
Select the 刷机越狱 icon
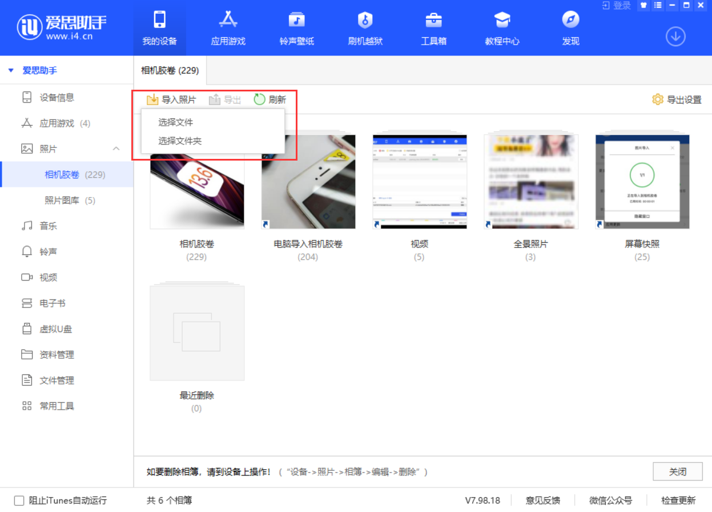[365, 27]
